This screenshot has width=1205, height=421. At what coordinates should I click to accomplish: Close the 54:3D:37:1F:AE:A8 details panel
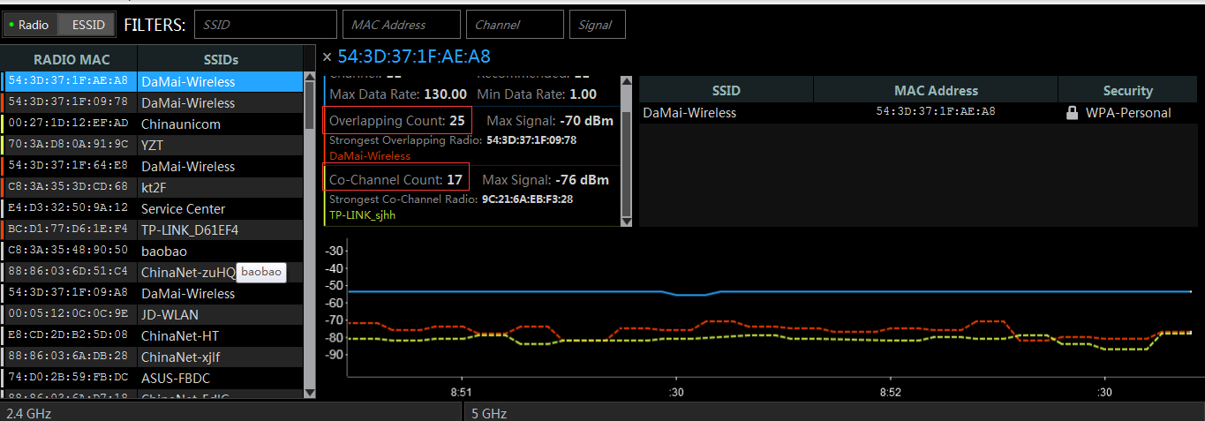click(x=328, y=57)
